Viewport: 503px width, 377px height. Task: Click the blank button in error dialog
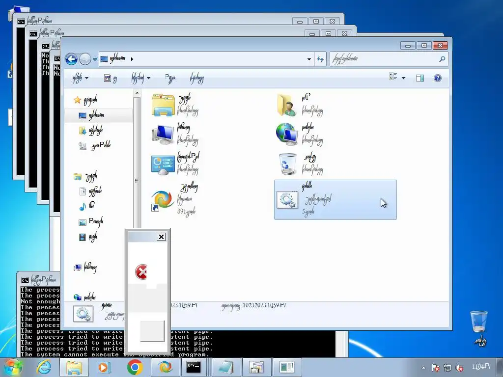[152, 331]
